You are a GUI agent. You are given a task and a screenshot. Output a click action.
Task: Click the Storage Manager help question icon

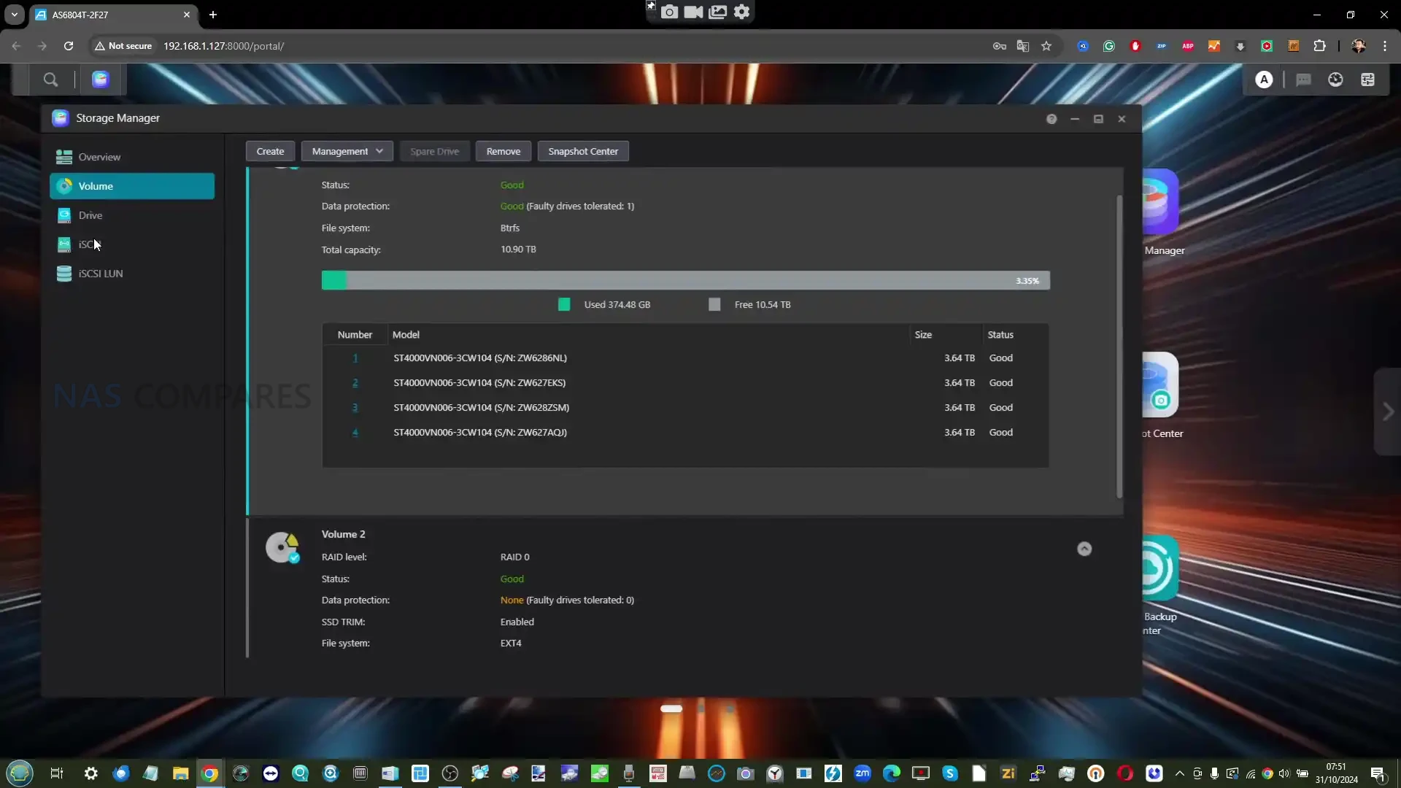[1051, 119]
